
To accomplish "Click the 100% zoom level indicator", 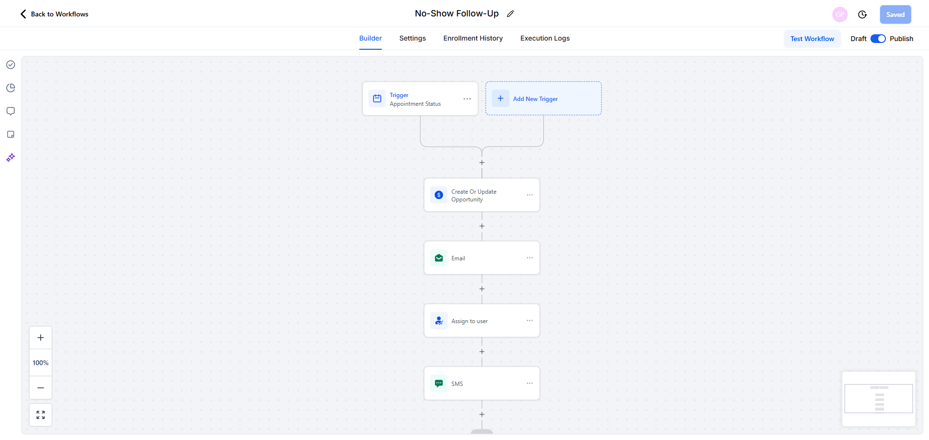I will coord(41,363).
